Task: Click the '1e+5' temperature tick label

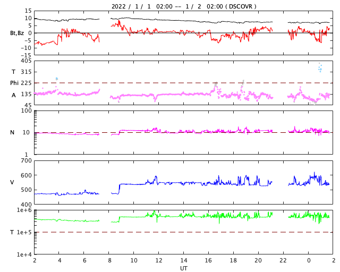Action: click(x=24, y=232)
